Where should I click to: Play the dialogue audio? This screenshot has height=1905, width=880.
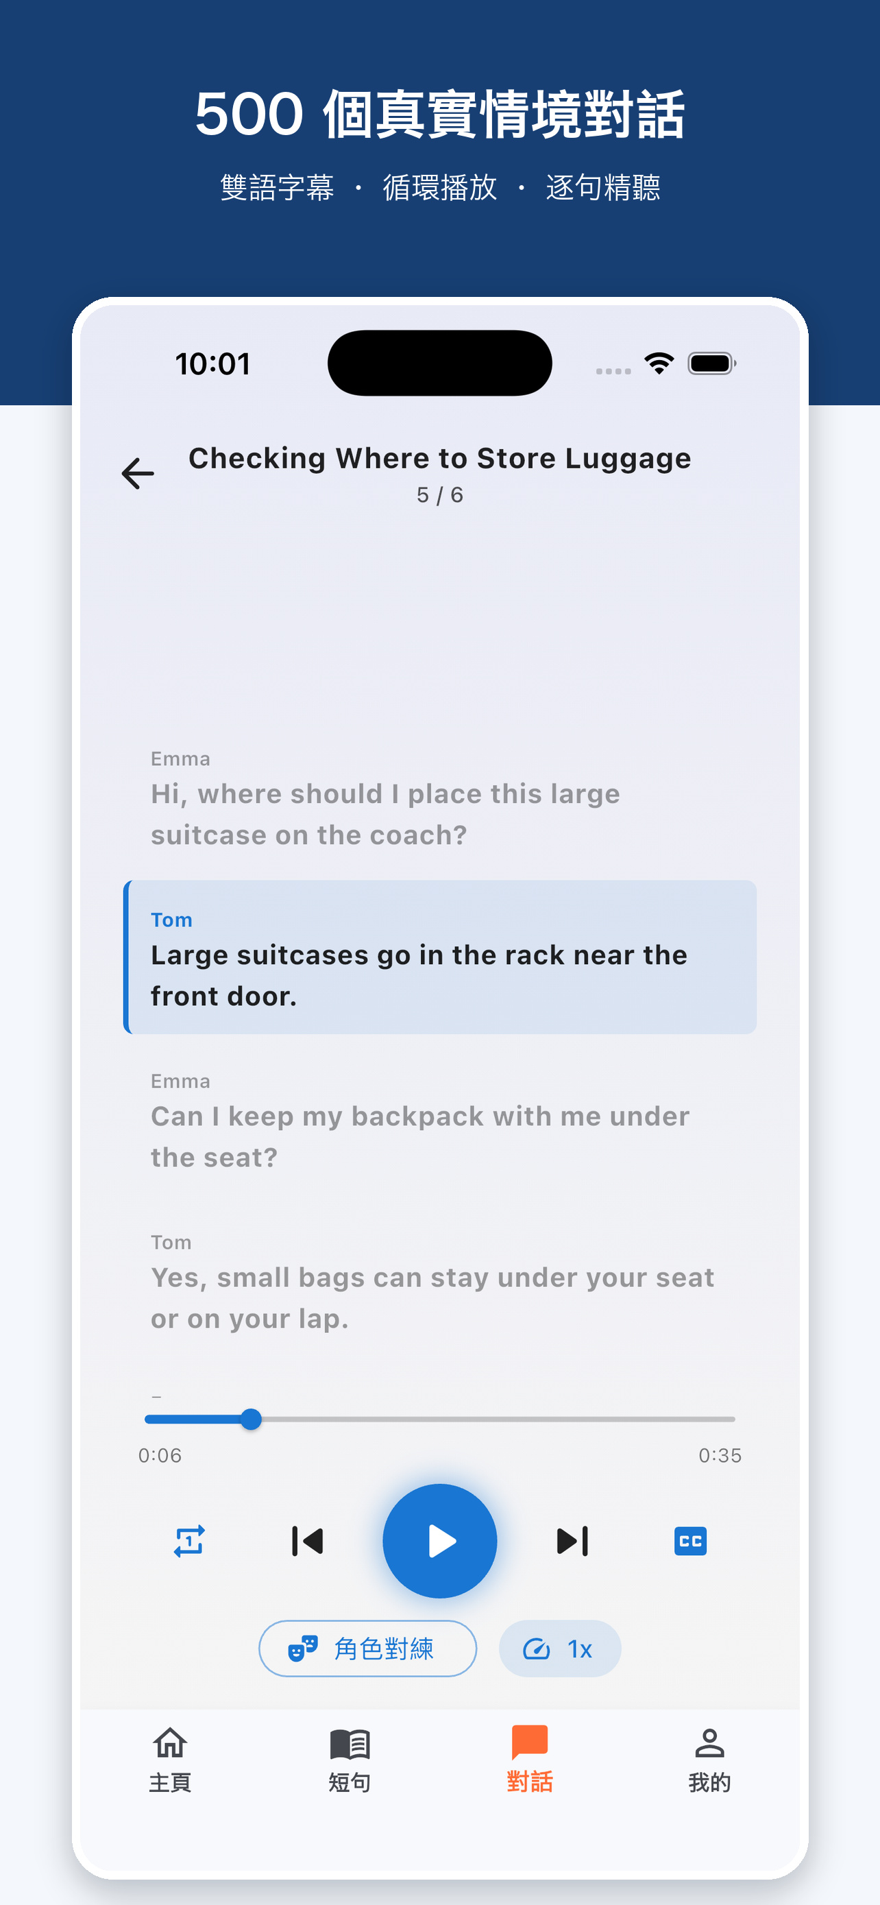coord(439,1541)
